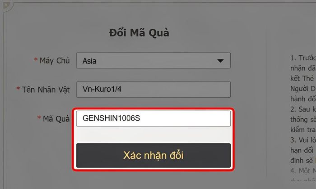Focus the Mã Quà field containing GENSHIN1006S

[x=153, y=118]
